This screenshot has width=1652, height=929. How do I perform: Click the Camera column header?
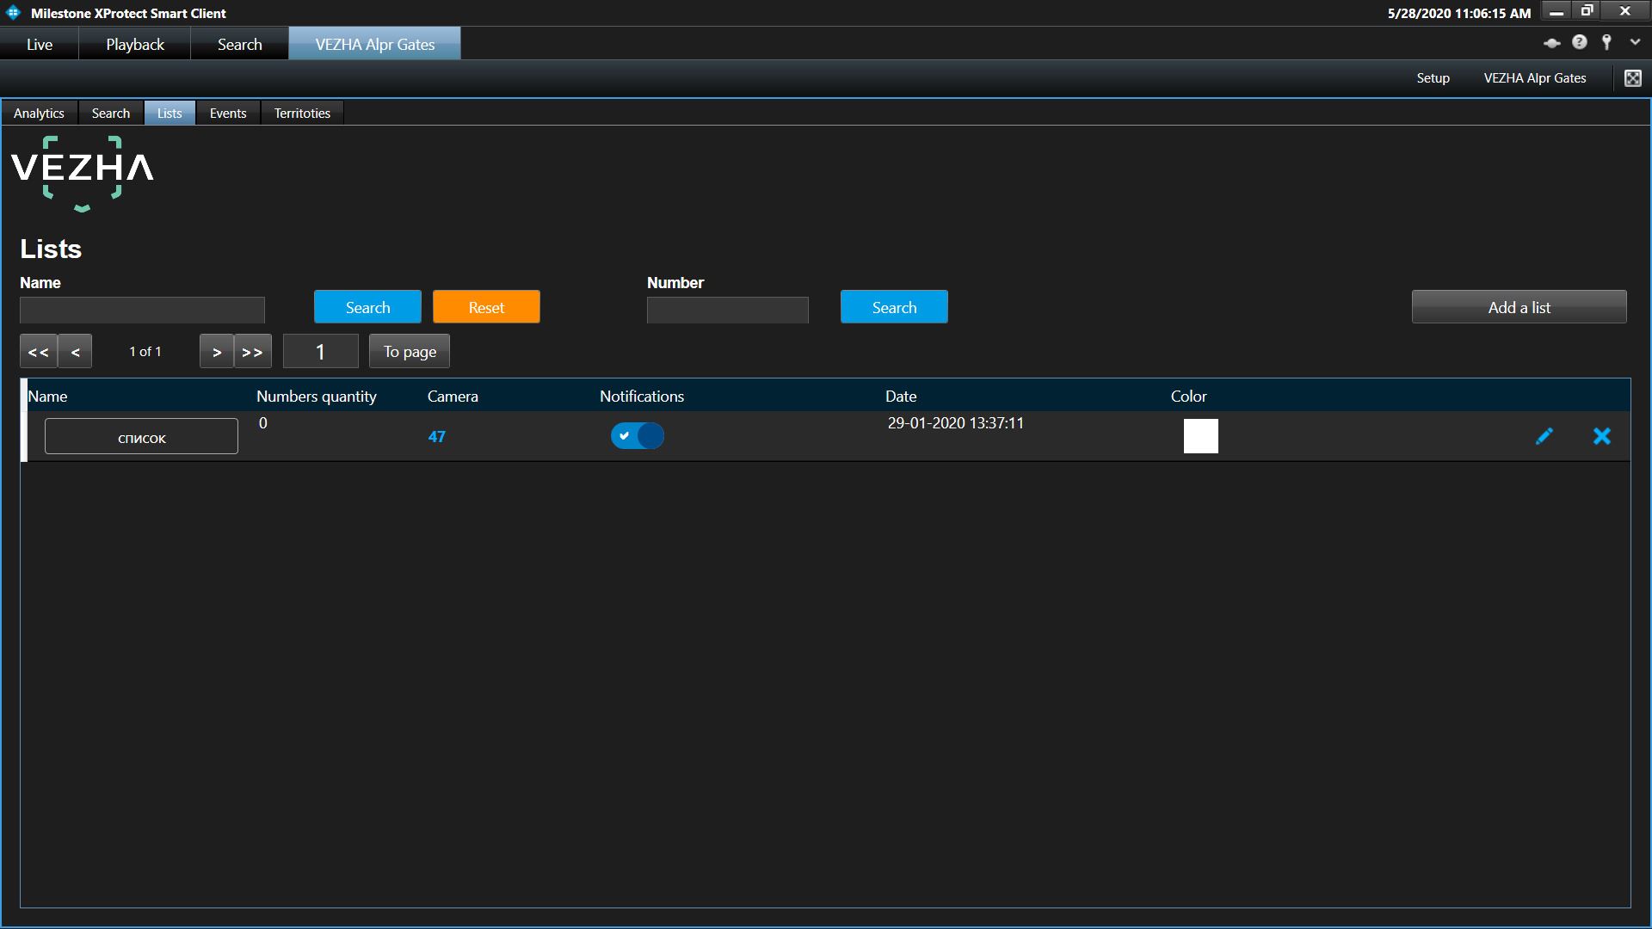pos(453,397)
